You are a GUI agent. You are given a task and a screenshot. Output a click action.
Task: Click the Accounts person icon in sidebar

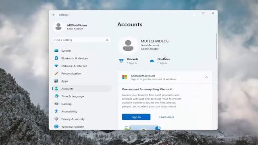(x=56, y=89)
